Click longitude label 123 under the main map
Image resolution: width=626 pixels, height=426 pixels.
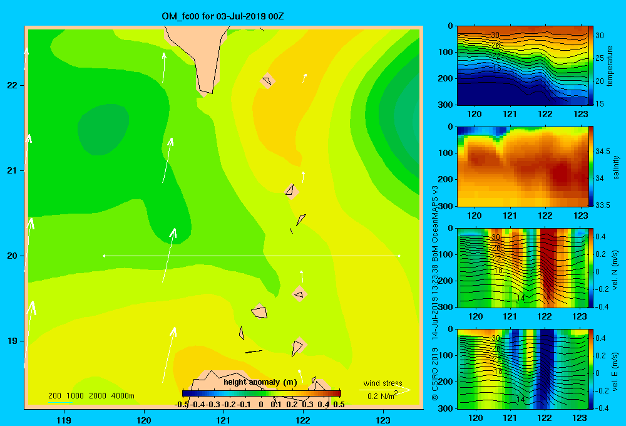(383, 420)
